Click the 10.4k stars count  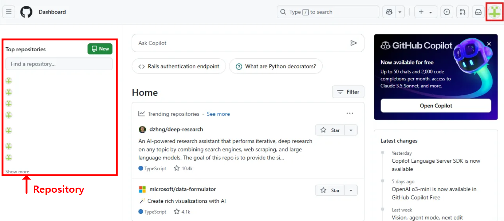tap(183, 168)
